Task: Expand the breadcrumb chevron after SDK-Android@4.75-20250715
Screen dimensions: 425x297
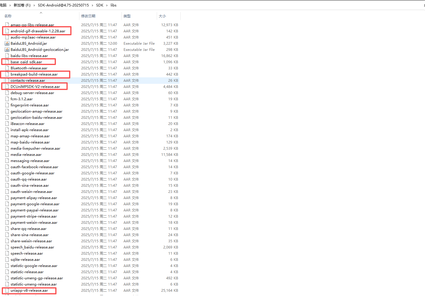Action: tap(92, 5)
